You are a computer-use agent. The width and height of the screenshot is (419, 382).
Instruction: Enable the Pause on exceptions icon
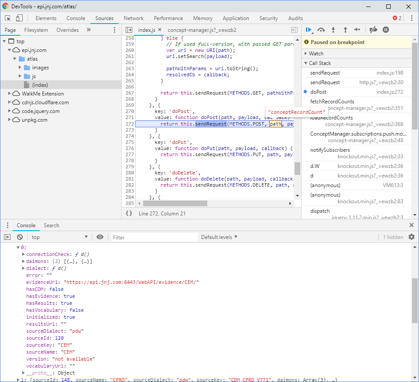386,30
